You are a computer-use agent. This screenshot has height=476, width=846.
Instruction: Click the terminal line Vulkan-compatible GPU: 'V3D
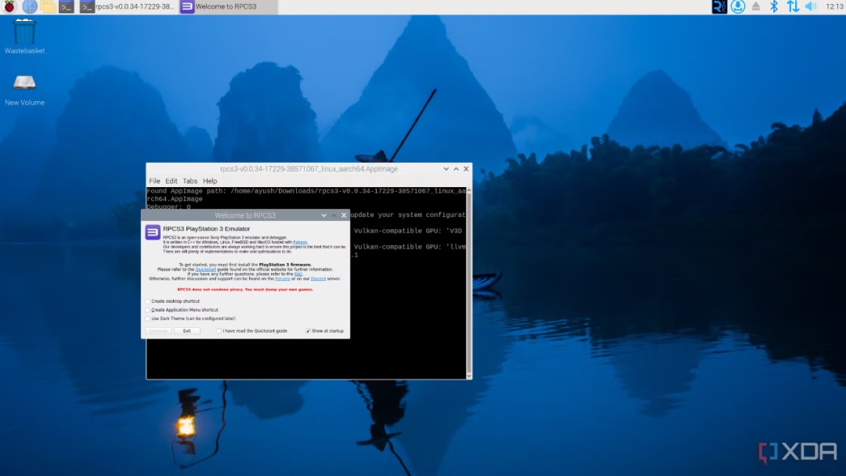[408, 231]
